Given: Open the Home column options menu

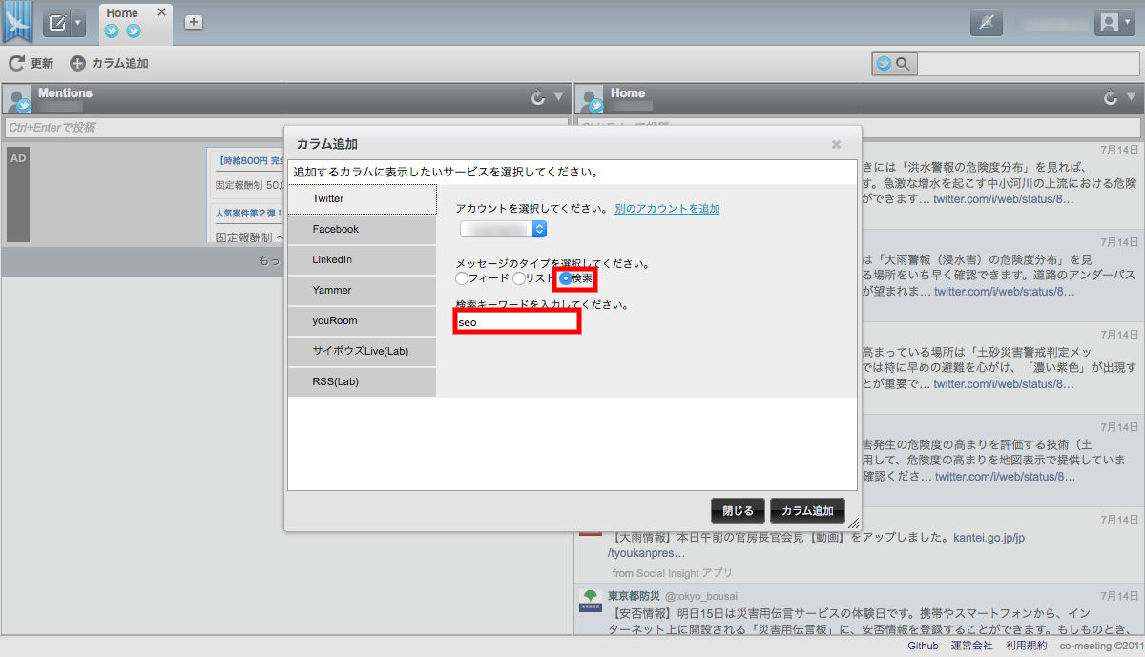Looking at the screenshot, I should (1132, 97).
